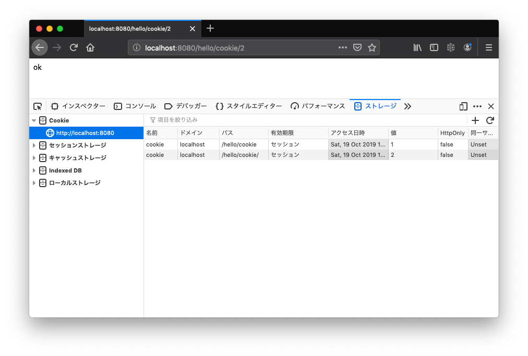Click the cookie value 1 cell

(413, 144)
